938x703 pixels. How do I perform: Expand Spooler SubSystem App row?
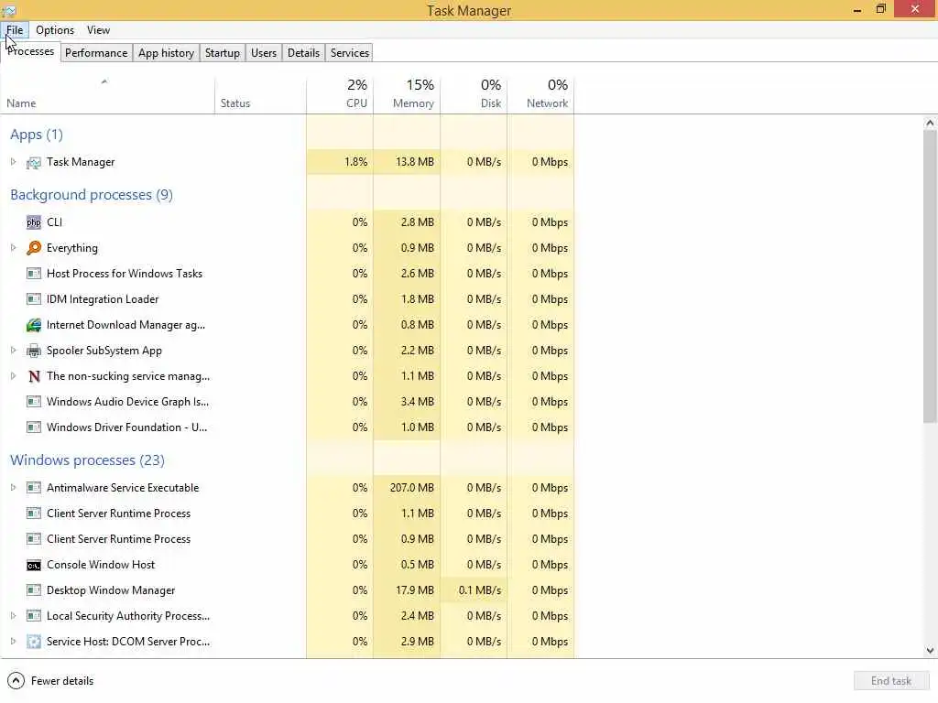coord(13,351)
